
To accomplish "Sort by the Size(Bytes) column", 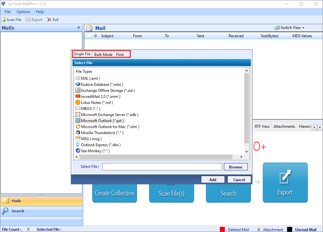I will (x=269, y=36).
